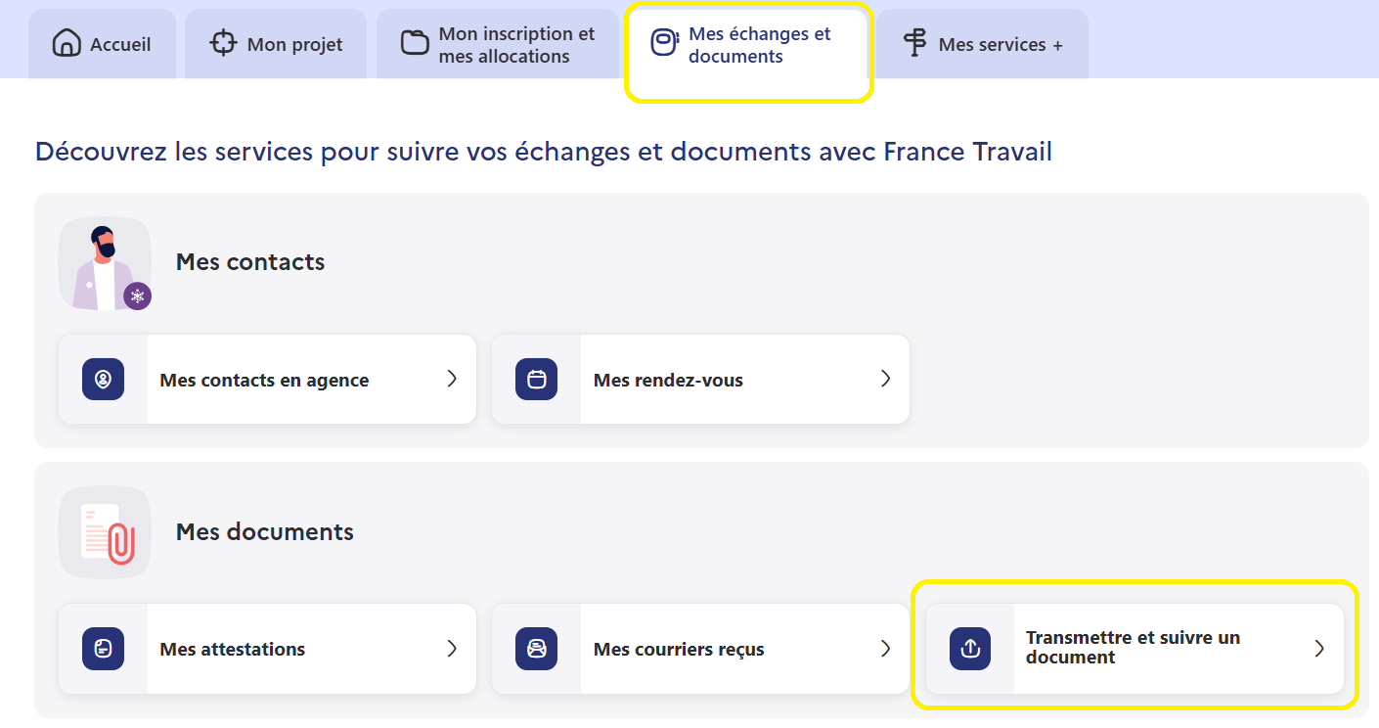1379x728 pixels.
Task: Click the paperclip Mes documents illustration
Action: [106, 532]
